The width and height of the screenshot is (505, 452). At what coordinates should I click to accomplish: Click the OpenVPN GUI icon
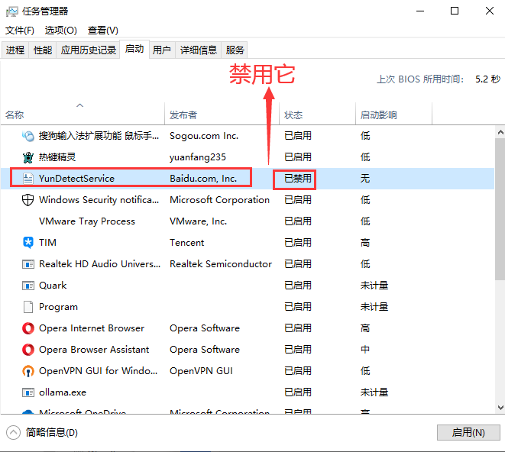(28, 371)
